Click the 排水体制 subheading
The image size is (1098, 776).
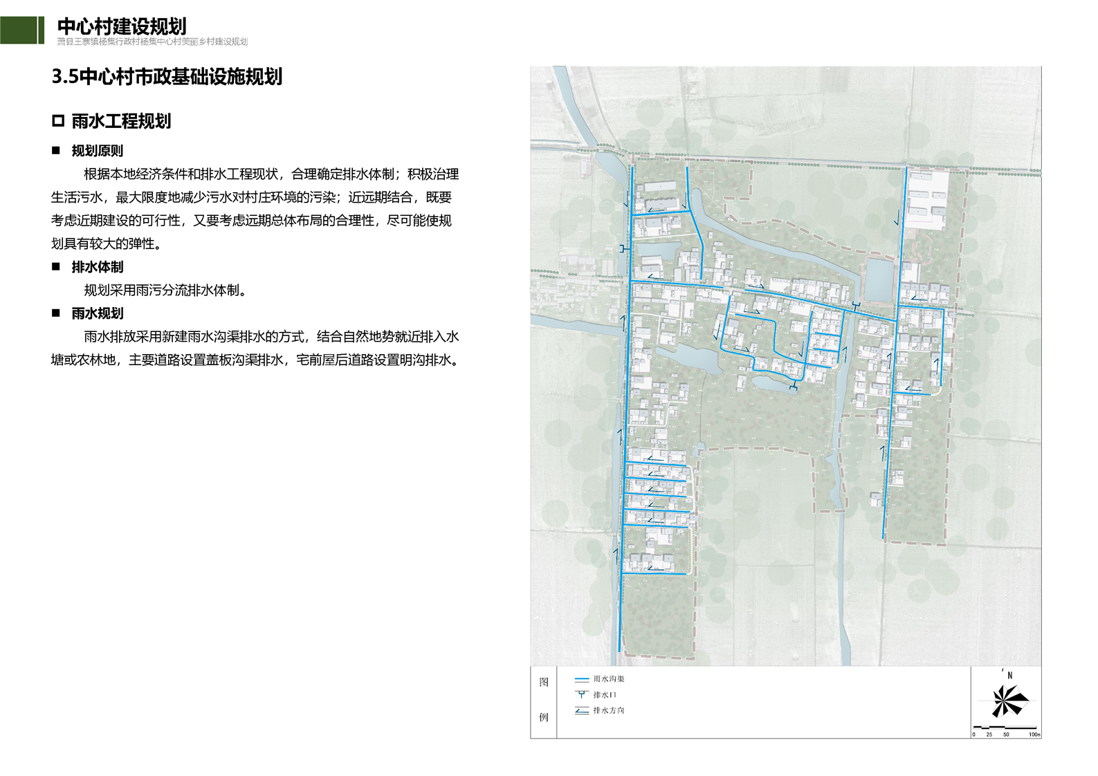(x=98, y=267)
